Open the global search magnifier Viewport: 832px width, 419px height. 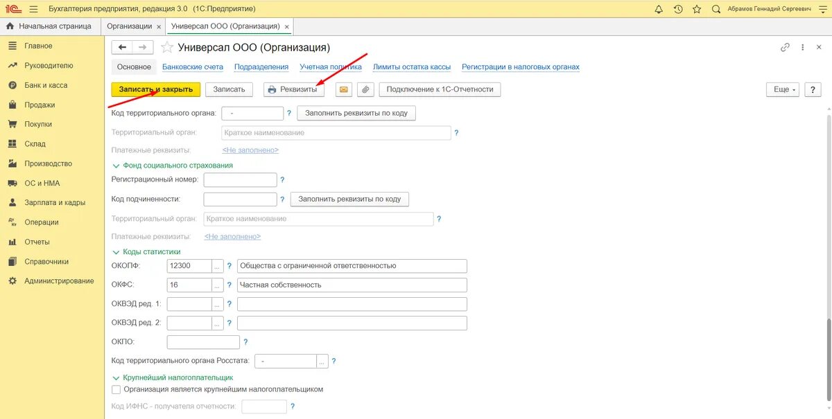coord(716,9)
